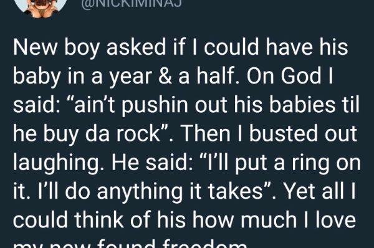
Task: Select the phrase "baby in a year"
Action: pos(82,76)
